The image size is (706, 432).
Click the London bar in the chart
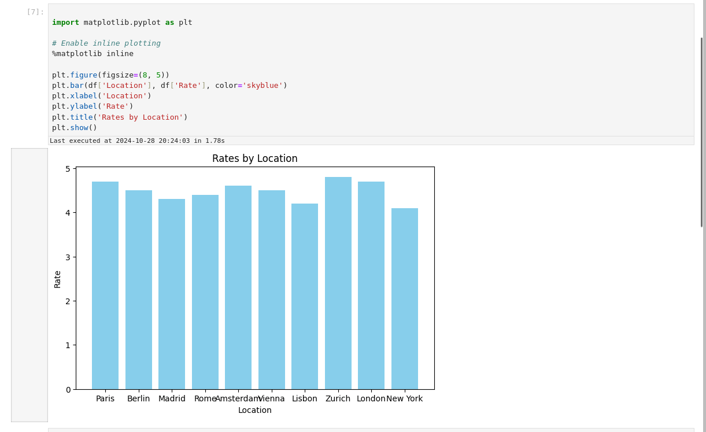[371, 285]
